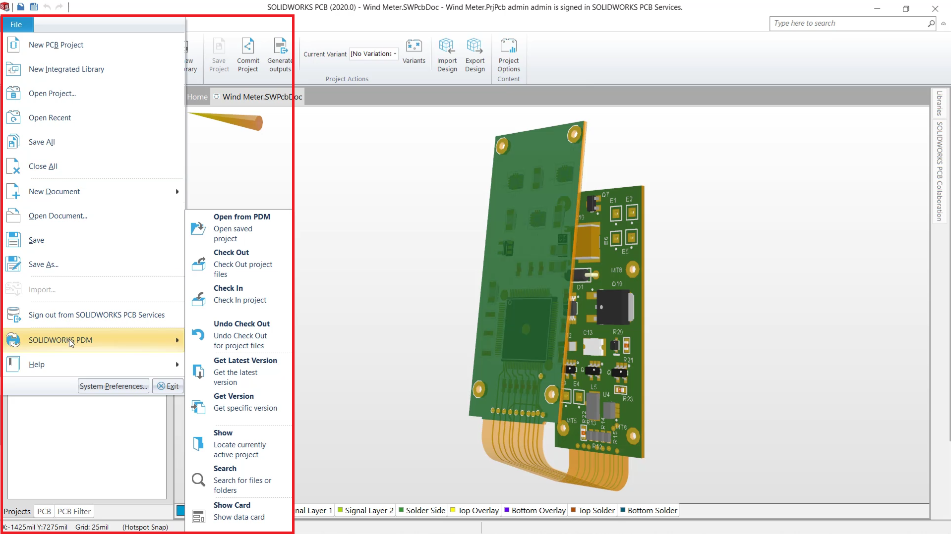Switch to the Projects panel tab
Image resolution: width=951 pixels, height=534 pixels.
[17, 511]
